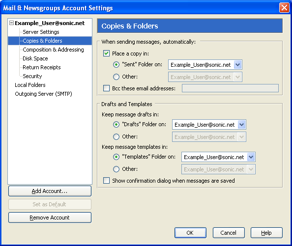Viewport: 292px width, 246px height.
Task: Click the Add Account... button
Action: click(50, 191)
